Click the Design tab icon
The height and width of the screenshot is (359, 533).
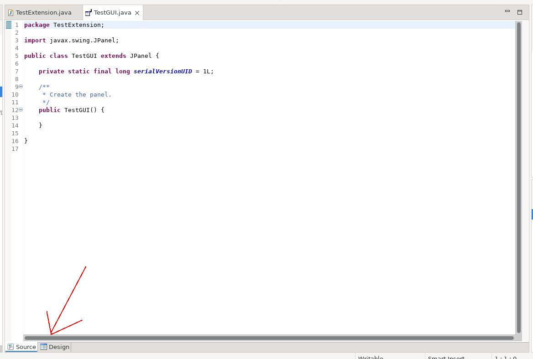(x=44, y=347)
